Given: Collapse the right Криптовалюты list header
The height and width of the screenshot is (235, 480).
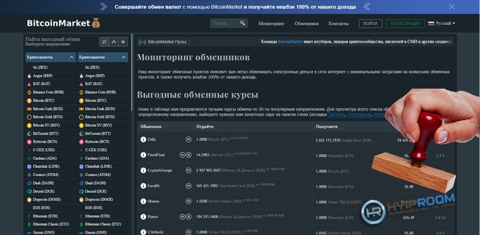Looking at the screenshot, I should pos(103,57).
